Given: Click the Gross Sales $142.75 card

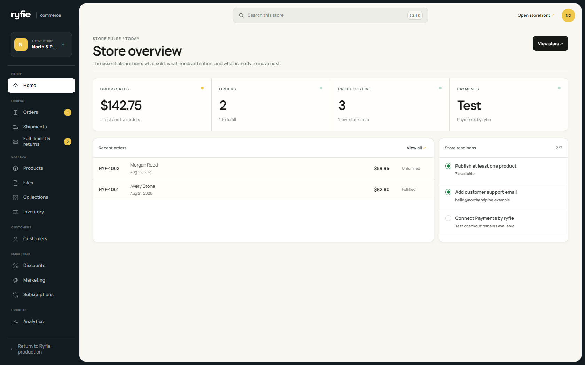Looking at the screenshot, I should click(x=152, y=104).
